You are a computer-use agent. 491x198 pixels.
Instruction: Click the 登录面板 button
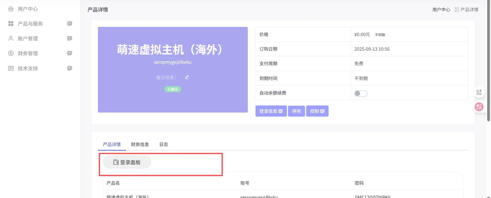[127, 162]
